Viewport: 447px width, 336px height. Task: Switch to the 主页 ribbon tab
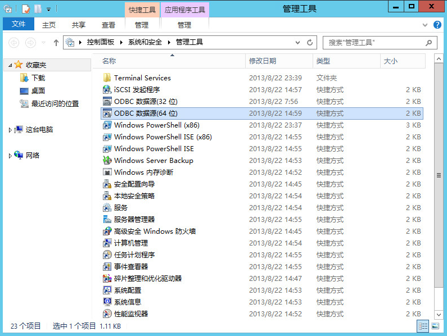[x=49, y=25]
